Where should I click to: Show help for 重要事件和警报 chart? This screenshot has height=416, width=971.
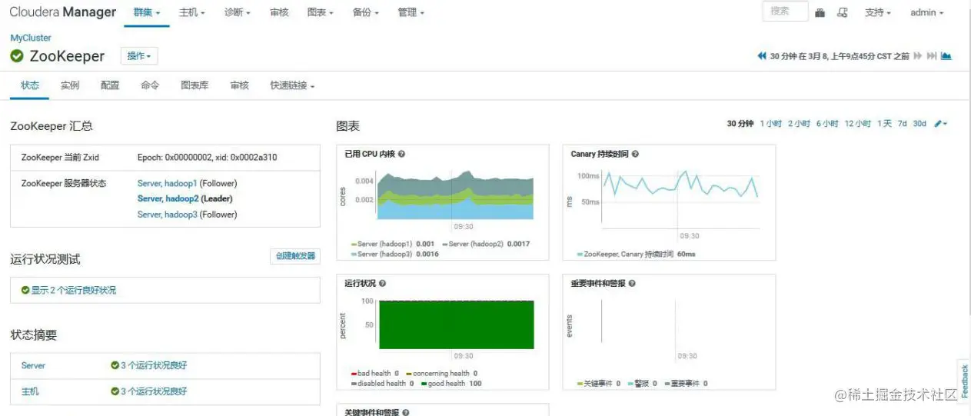[x=632, y=283]
